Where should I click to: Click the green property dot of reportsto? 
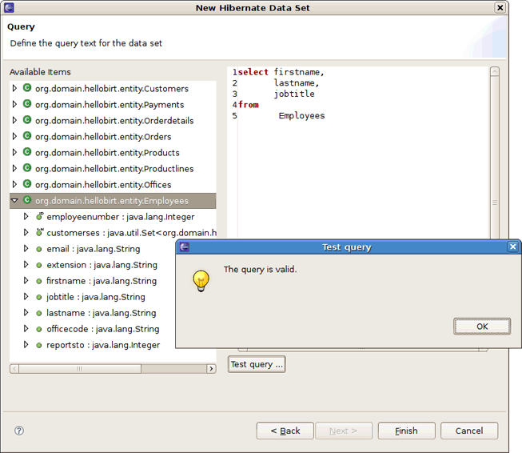click(x=39, y=345)
